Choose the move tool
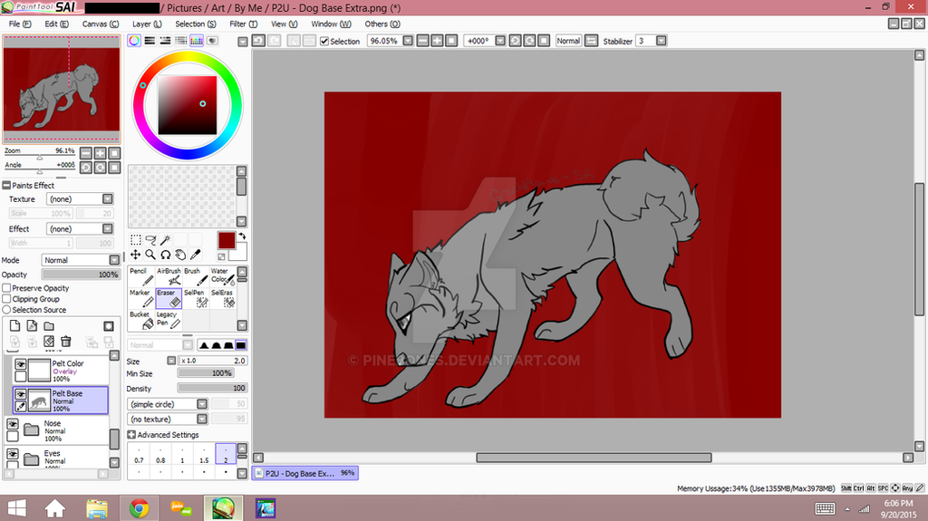This screenshot has width=928, height=521. click(136, 255)
